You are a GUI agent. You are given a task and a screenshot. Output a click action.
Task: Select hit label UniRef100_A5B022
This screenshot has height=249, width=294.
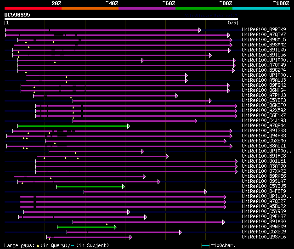(264, 207)
